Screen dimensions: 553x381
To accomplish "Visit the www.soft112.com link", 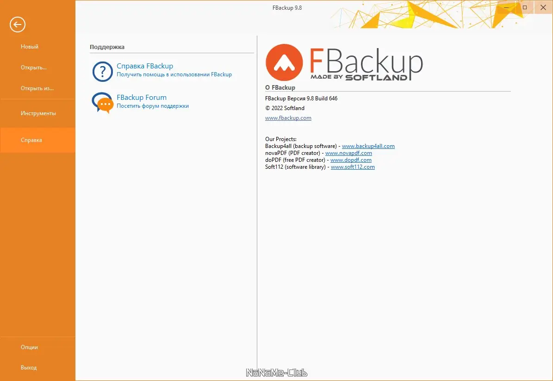I will coord(353,167).
